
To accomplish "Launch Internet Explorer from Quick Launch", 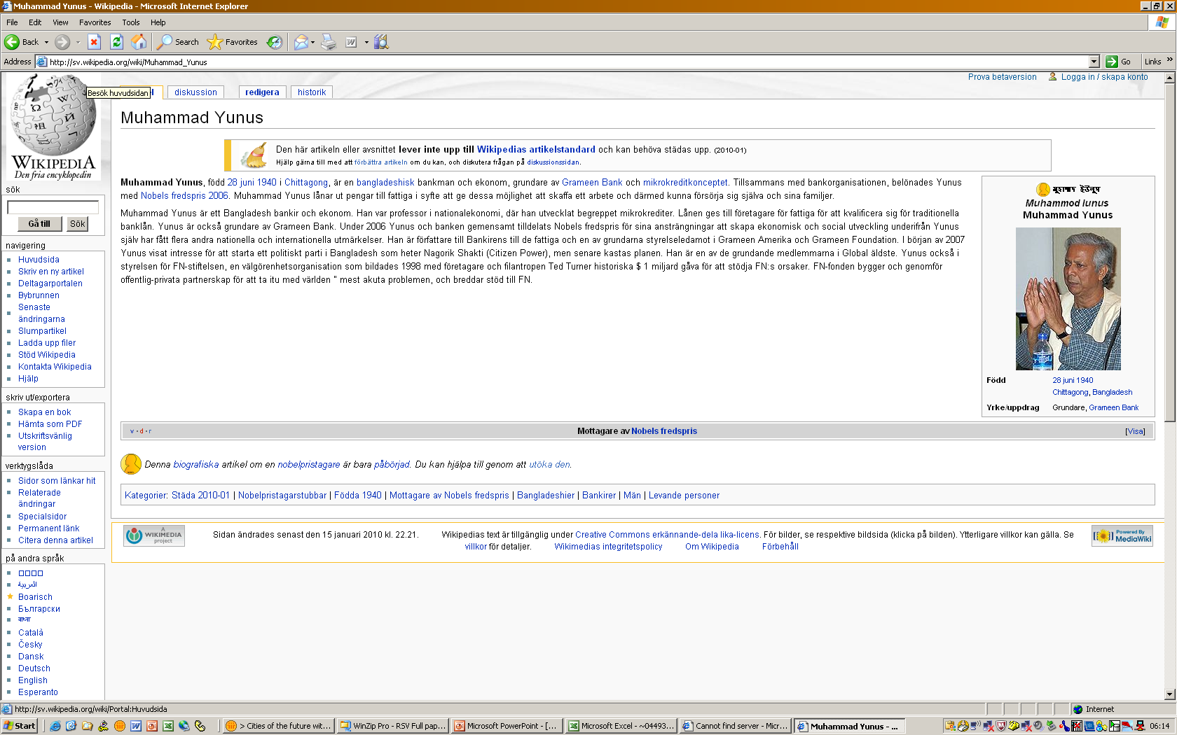I will [55, 726].
